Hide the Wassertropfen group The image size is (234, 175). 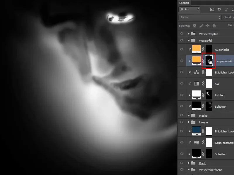tap(182, 34)
